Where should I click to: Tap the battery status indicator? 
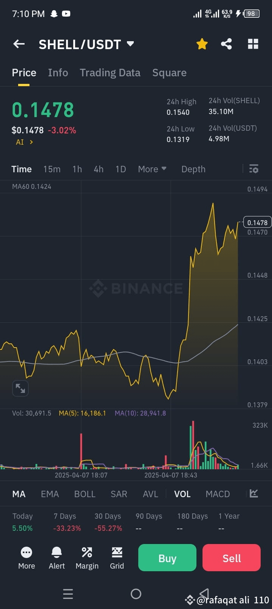[252, 14]
